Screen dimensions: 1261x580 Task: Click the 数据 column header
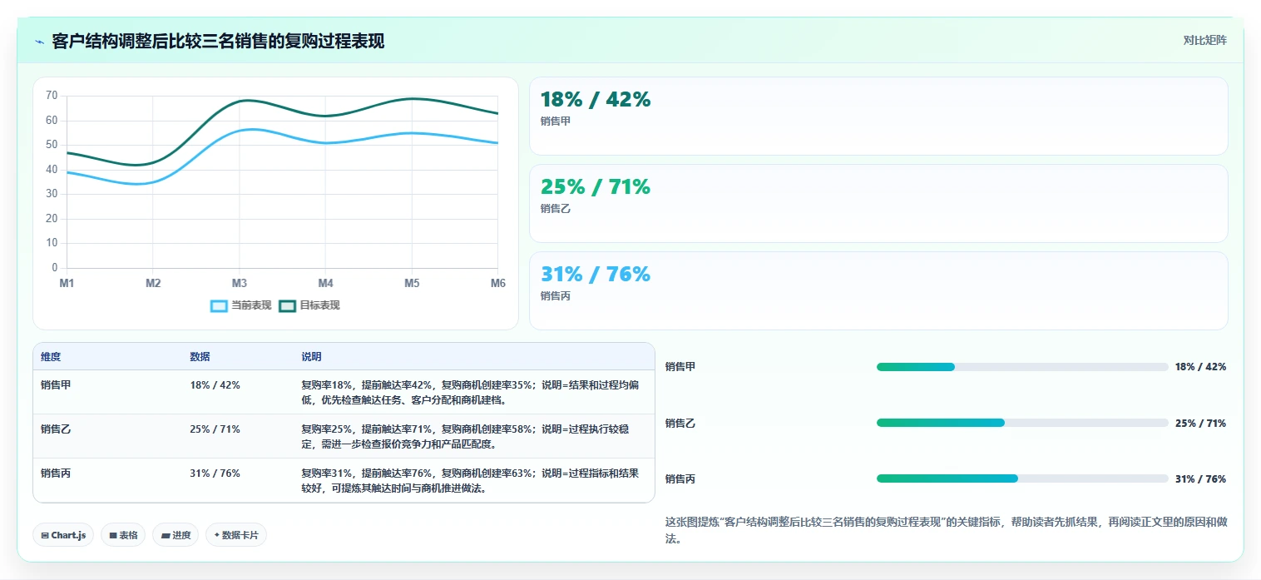(x=200, y=356)
